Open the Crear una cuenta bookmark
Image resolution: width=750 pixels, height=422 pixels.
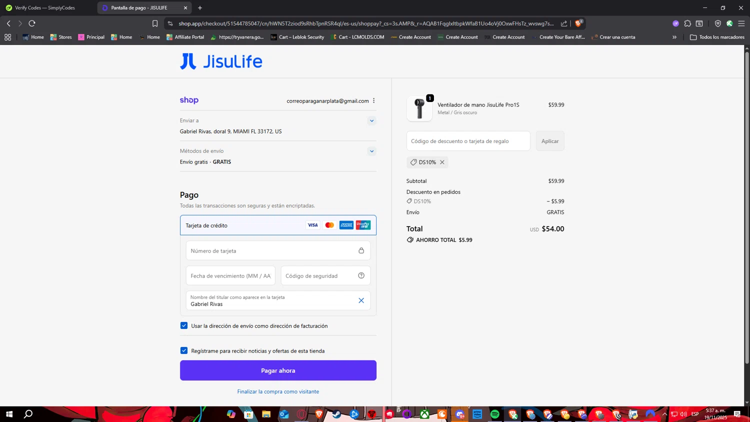[x=613, y=37]
